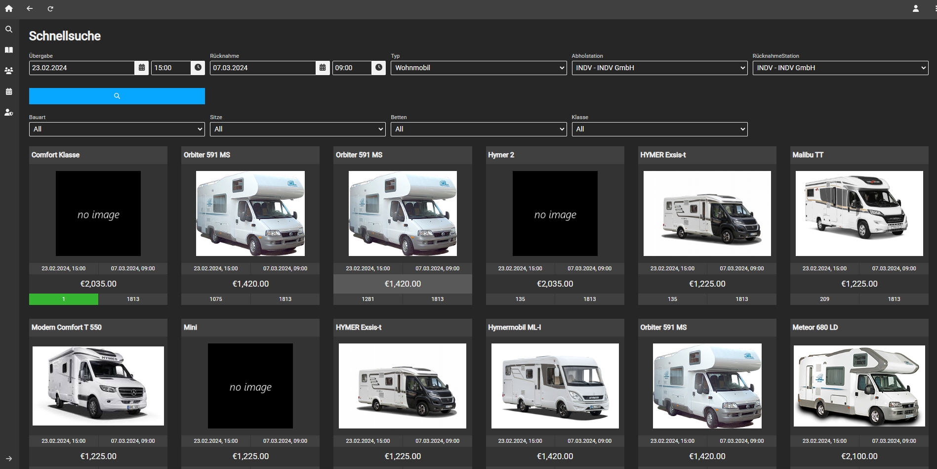Open the search icon in sidebar
This screenshot has height=469, width=937.
coord(9,30)
